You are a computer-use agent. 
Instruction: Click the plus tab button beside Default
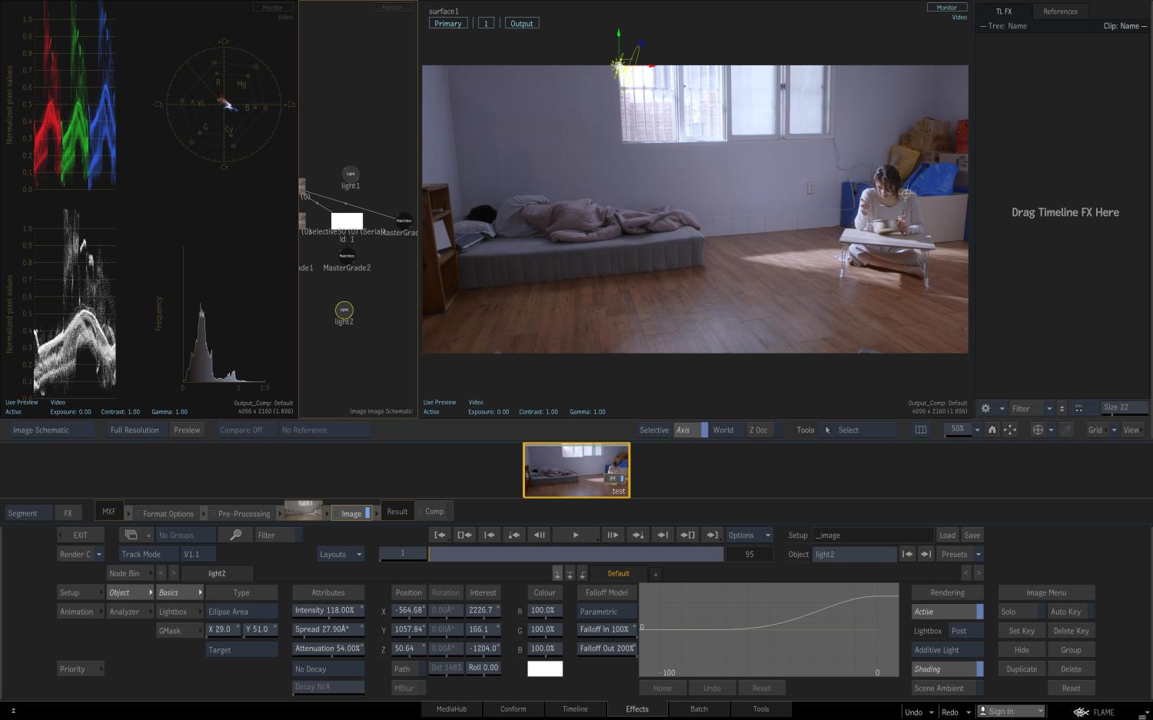pyautogui.click(x=656, y=574)
